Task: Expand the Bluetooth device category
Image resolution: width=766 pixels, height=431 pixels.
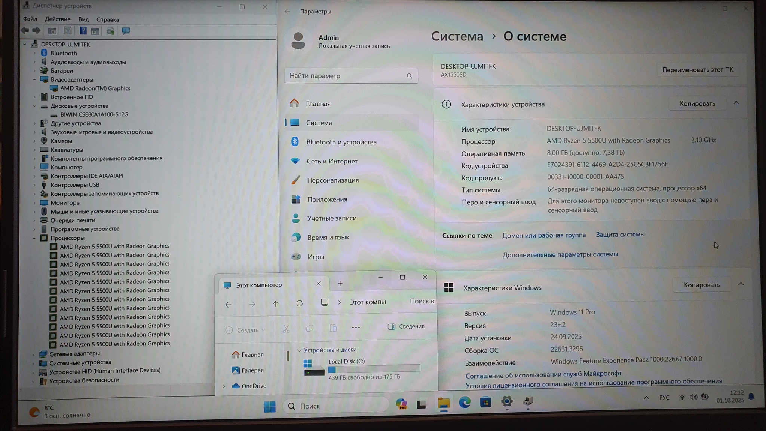Action: [x=34, y=53]
